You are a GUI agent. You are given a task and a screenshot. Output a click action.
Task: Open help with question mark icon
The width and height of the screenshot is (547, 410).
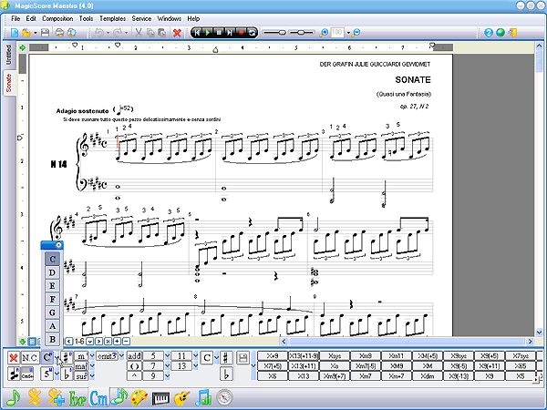(x=489, y=33)
